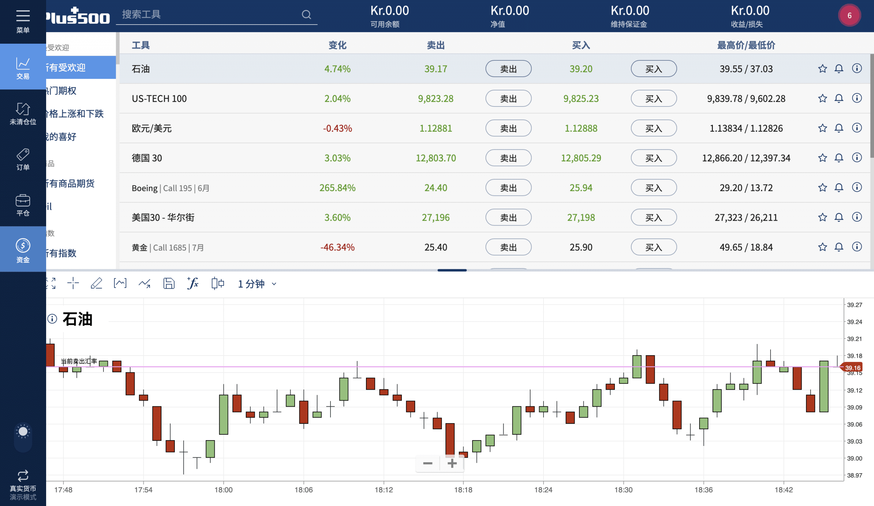Viewport: 874px width, 506px height.
Task: Click 卖出 button for 德国 30
Action: tap(508, 158)
